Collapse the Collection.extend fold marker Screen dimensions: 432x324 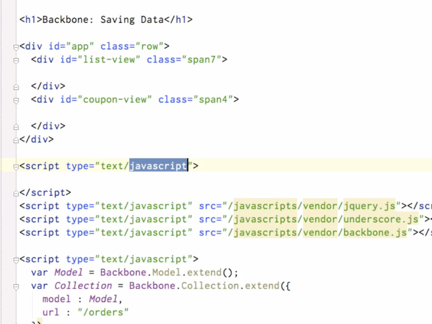[x=16, y=287]
